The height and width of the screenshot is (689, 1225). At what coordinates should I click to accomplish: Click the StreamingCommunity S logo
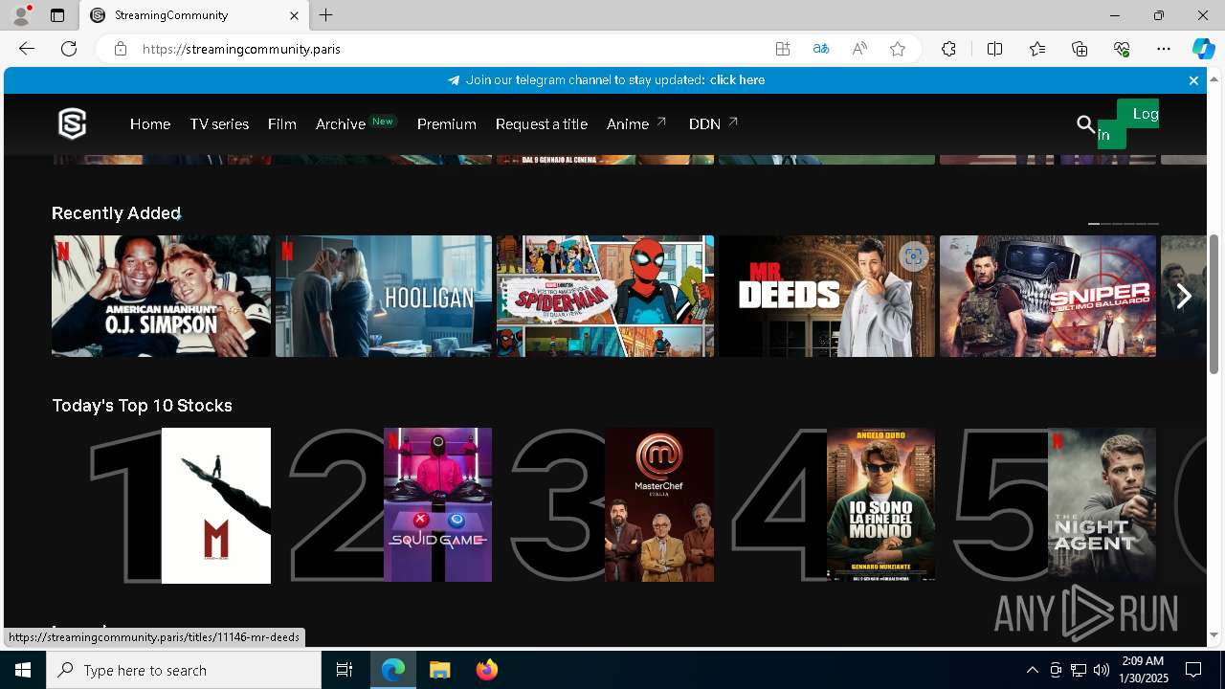[x=72, y=123]
